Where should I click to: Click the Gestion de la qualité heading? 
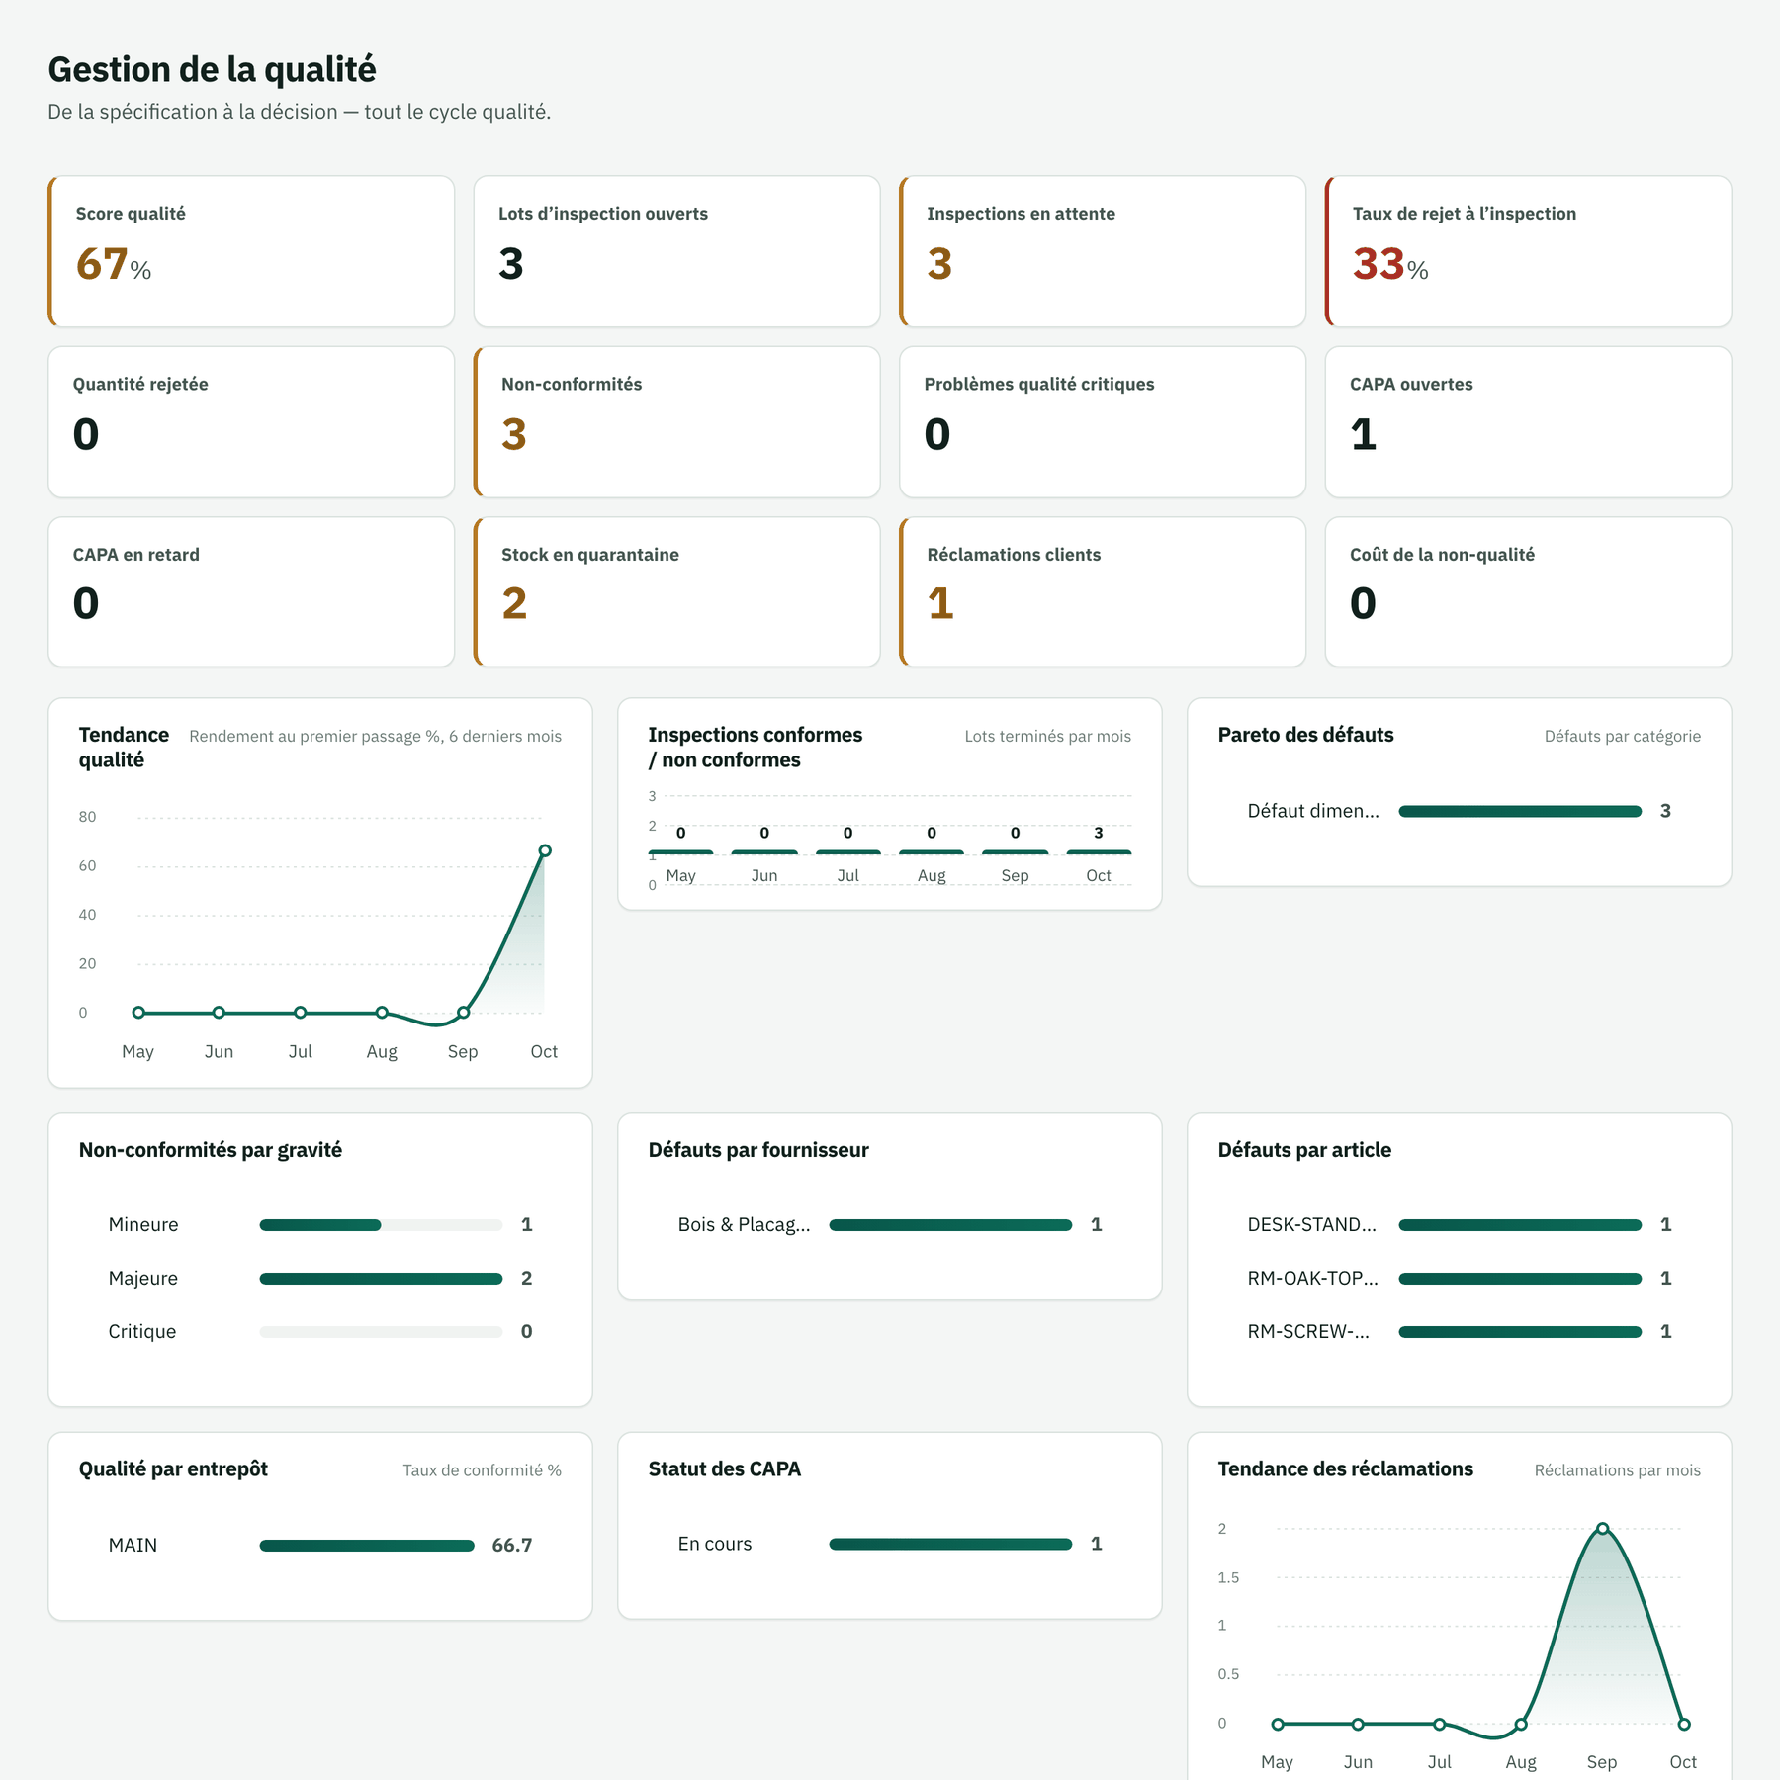(x=213, y=70)
